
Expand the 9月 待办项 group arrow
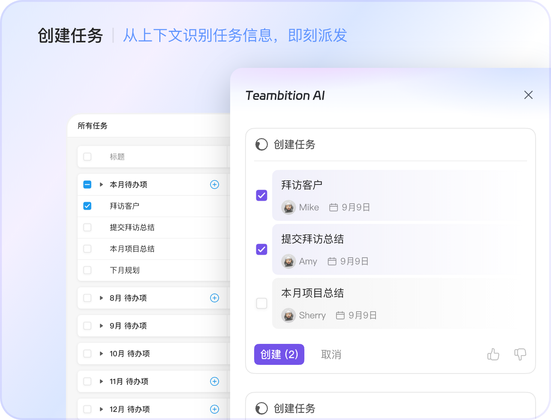click(101, 325)
